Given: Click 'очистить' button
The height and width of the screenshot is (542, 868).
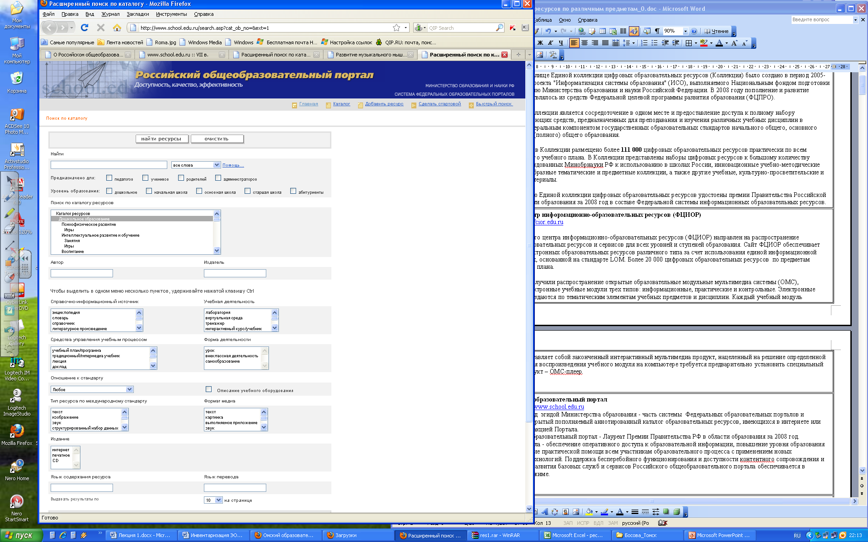Looking at the screenshot, I should tap(217, 139).
